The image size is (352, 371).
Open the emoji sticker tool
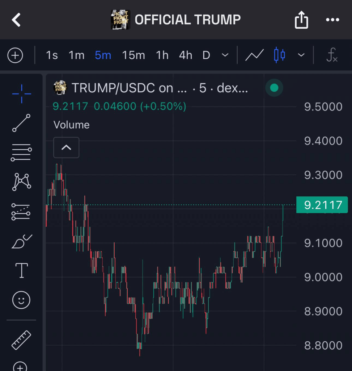21,300
